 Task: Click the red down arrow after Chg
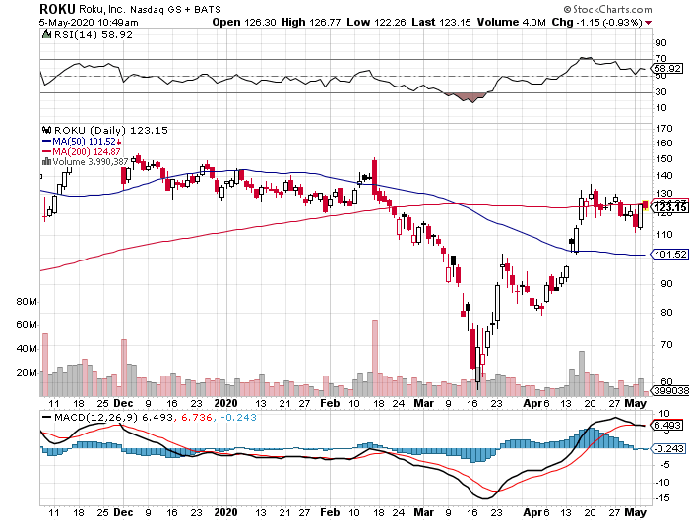point(649,23)
